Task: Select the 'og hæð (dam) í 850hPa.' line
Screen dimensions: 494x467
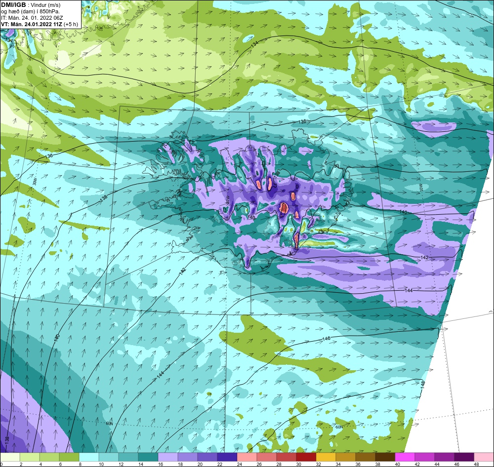Action: pyautogui.click(x=30, y=11)
